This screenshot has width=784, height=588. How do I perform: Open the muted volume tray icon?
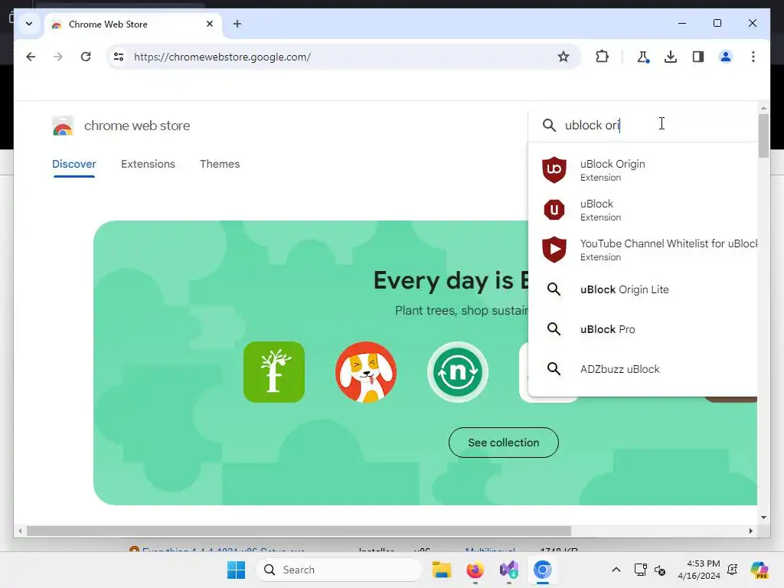coord(660,570)
